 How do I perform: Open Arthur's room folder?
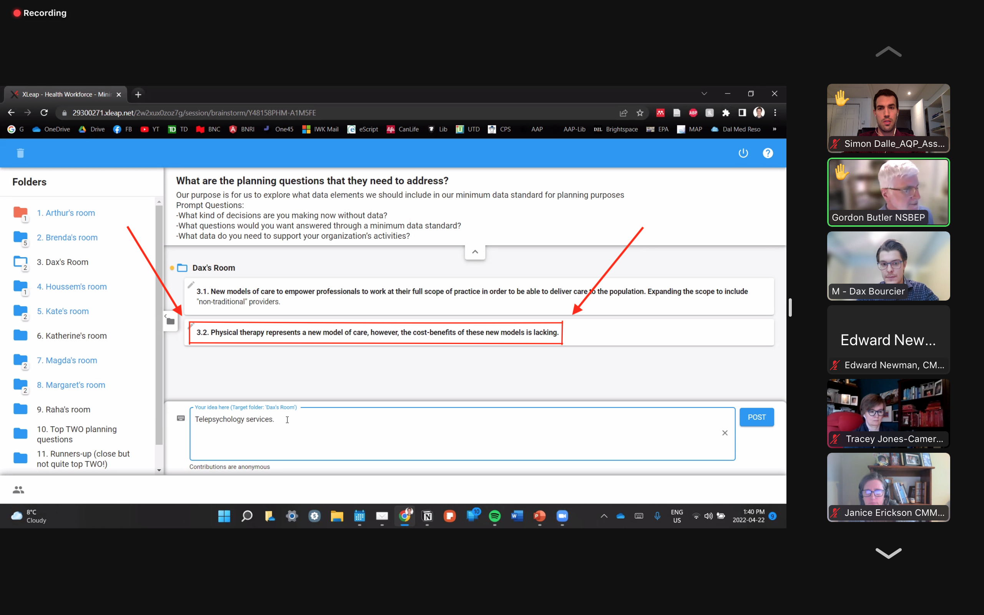coord(65,213)
